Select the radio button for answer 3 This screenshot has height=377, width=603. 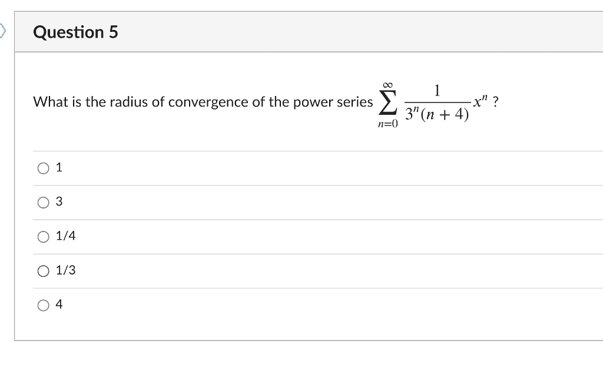[x=42, y=202]
